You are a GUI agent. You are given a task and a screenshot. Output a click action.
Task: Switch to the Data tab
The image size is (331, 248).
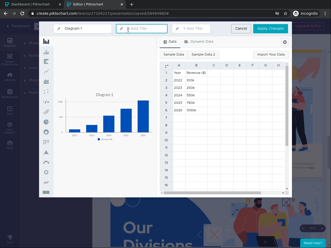pos(170,42)
